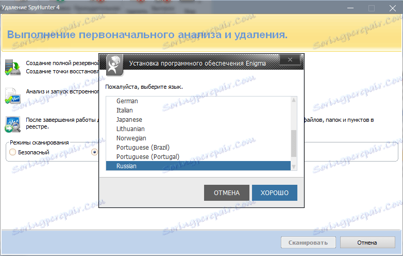Click the ОТМЕНА button in dialog
The image size is (403, 256).
pyautogui.click(x=227, y=193)
